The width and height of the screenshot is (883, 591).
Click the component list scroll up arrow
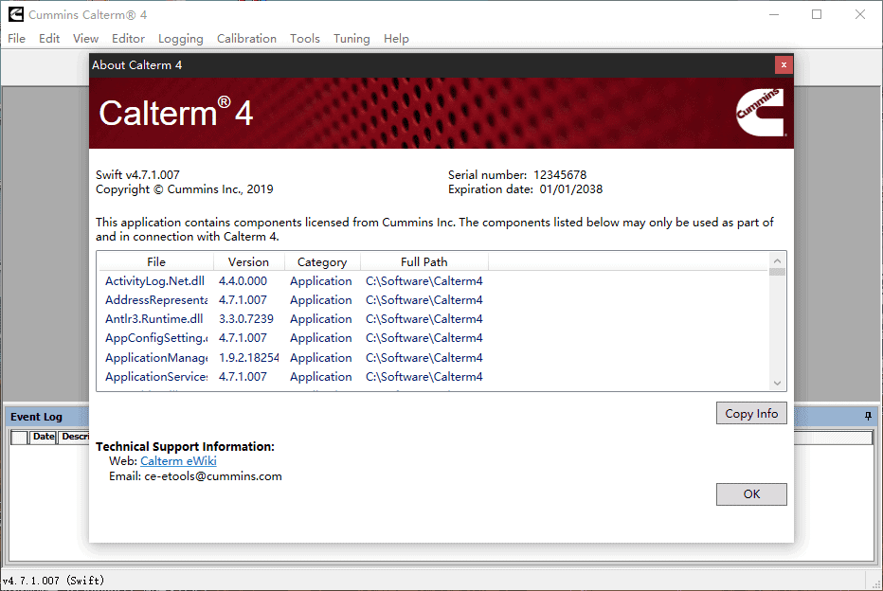tap(777, 260)
